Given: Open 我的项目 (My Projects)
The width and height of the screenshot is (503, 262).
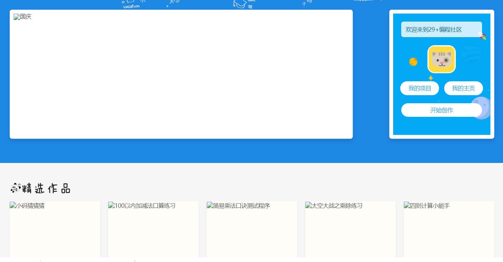Looking at the screenshot, I should (420, 88).
